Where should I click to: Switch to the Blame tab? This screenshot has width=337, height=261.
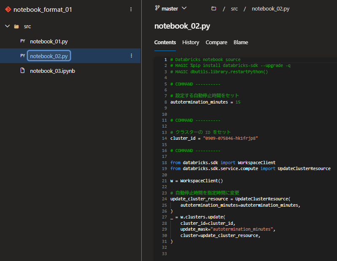pos(241,43)
